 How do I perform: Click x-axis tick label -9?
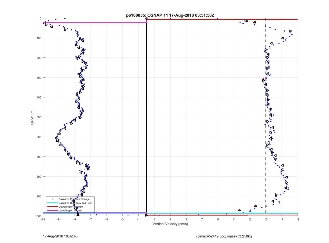pyautogui.click(x=75, y=219)
